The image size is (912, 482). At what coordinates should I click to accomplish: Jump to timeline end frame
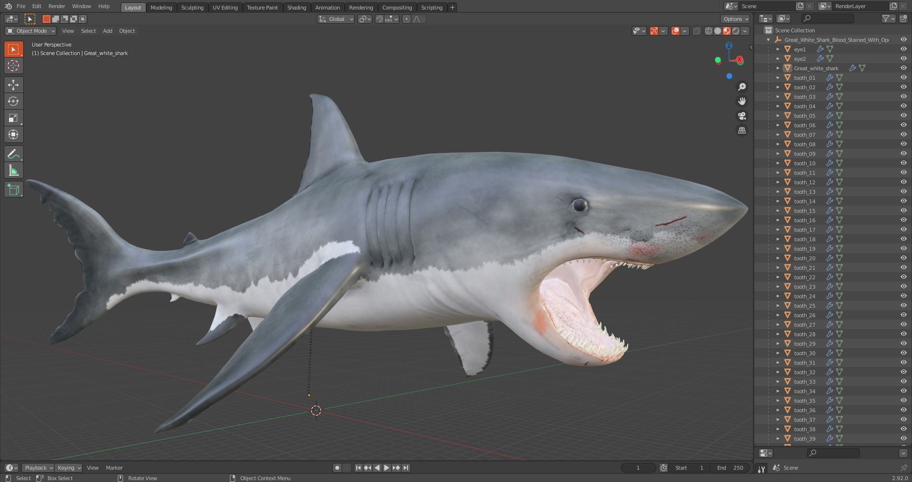pyautogui.click(x=406, y=468)
